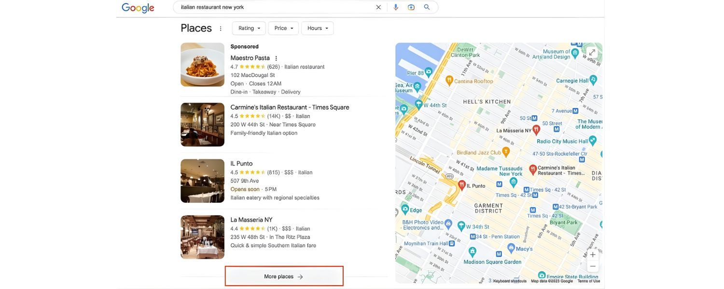Image resolution: width=724 pixels, height=289 pixels.
Task: Click the search input field
Action: [x=275, y=7]
